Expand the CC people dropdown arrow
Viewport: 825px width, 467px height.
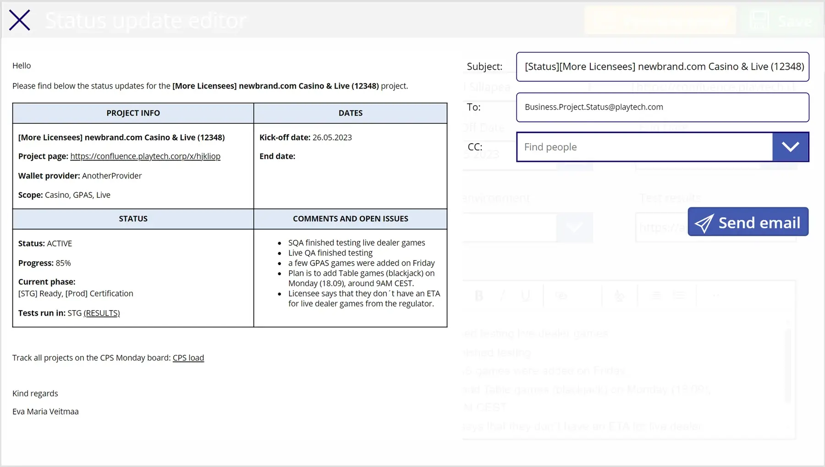(x=790, y=147)
